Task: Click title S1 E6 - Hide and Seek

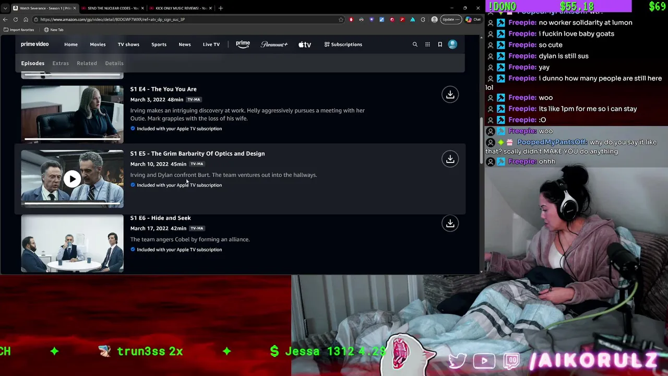Action: [x=160, y=218]
